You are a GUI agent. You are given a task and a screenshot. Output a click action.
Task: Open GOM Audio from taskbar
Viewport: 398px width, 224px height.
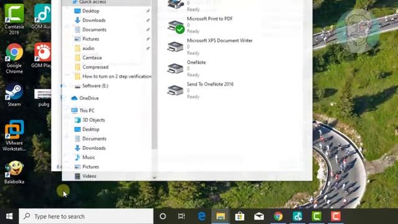click(x=297, y=217)
